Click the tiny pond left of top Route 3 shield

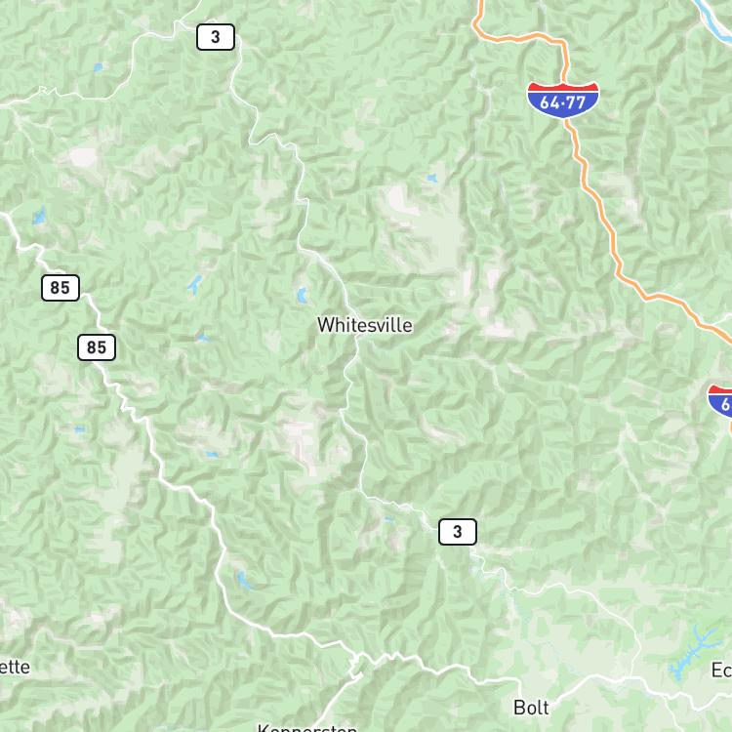98,67
